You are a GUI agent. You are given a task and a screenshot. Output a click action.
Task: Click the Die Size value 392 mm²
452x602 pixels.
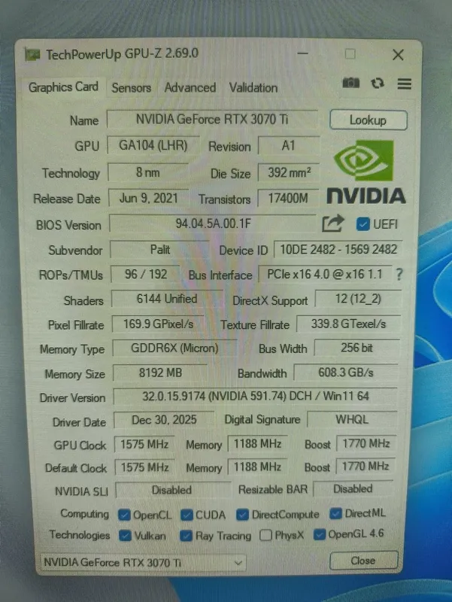tap(289, 173)
